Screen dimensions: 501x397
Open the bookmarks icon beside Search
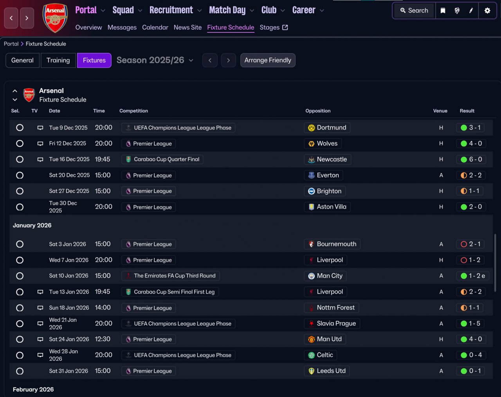click(x=443, y=11)
